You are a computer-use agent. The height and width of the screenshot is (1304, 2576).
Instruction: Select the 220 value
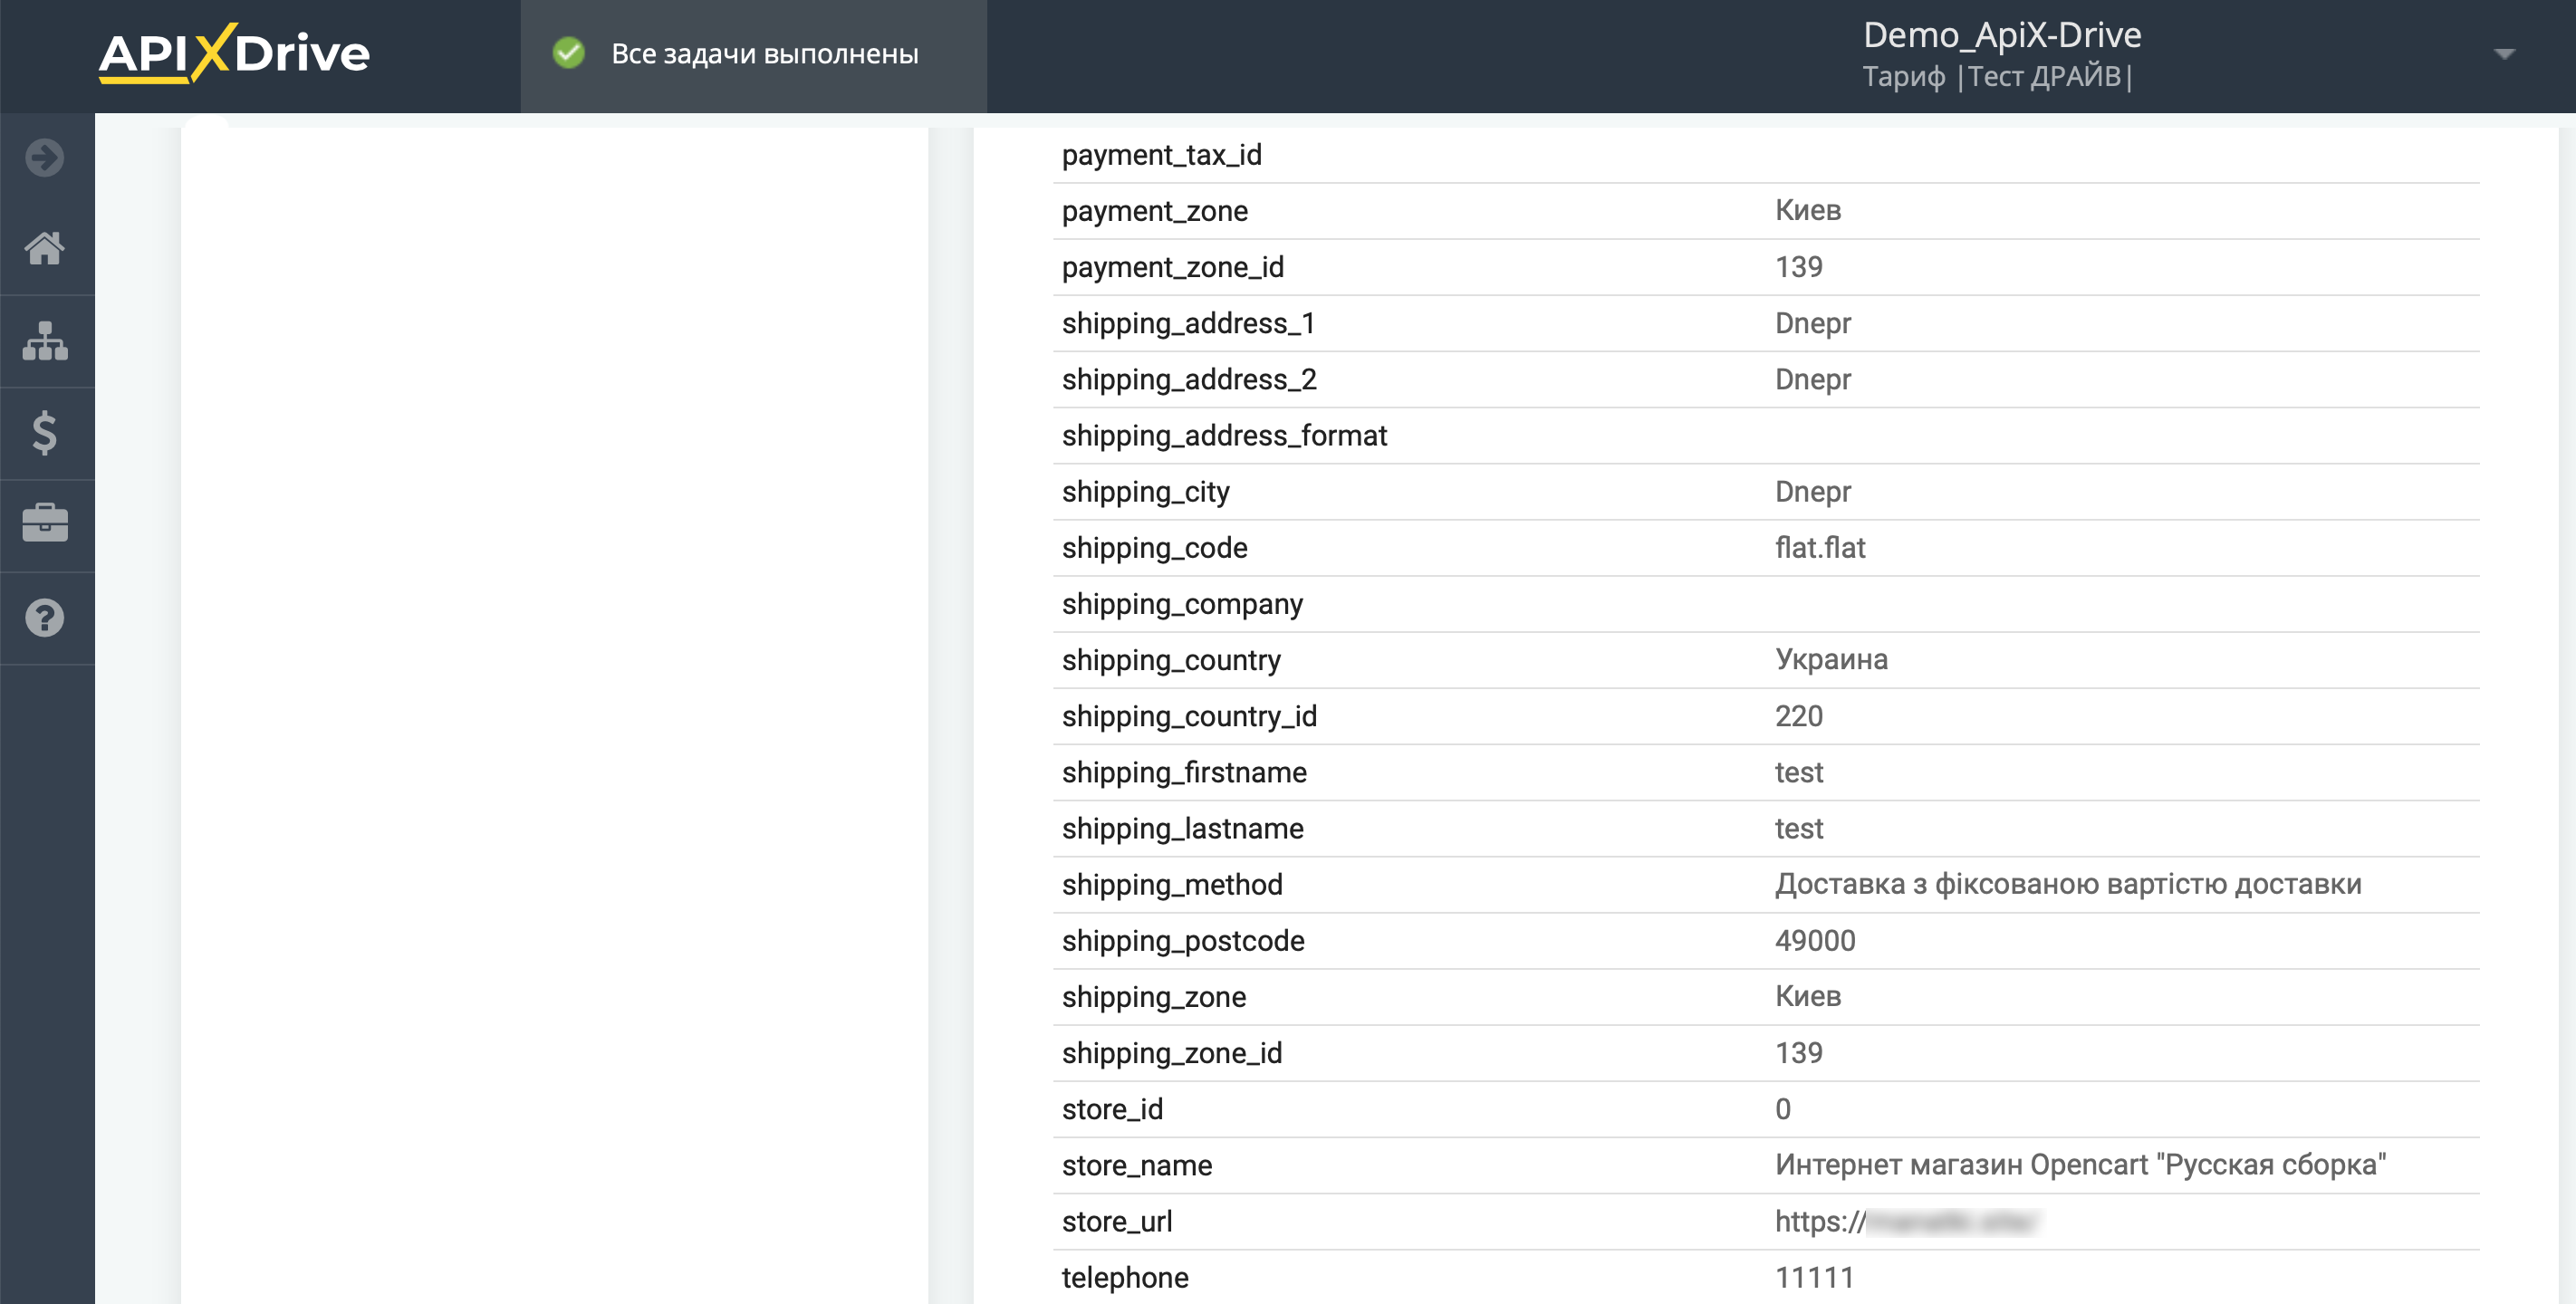(x=1798, y=716)
